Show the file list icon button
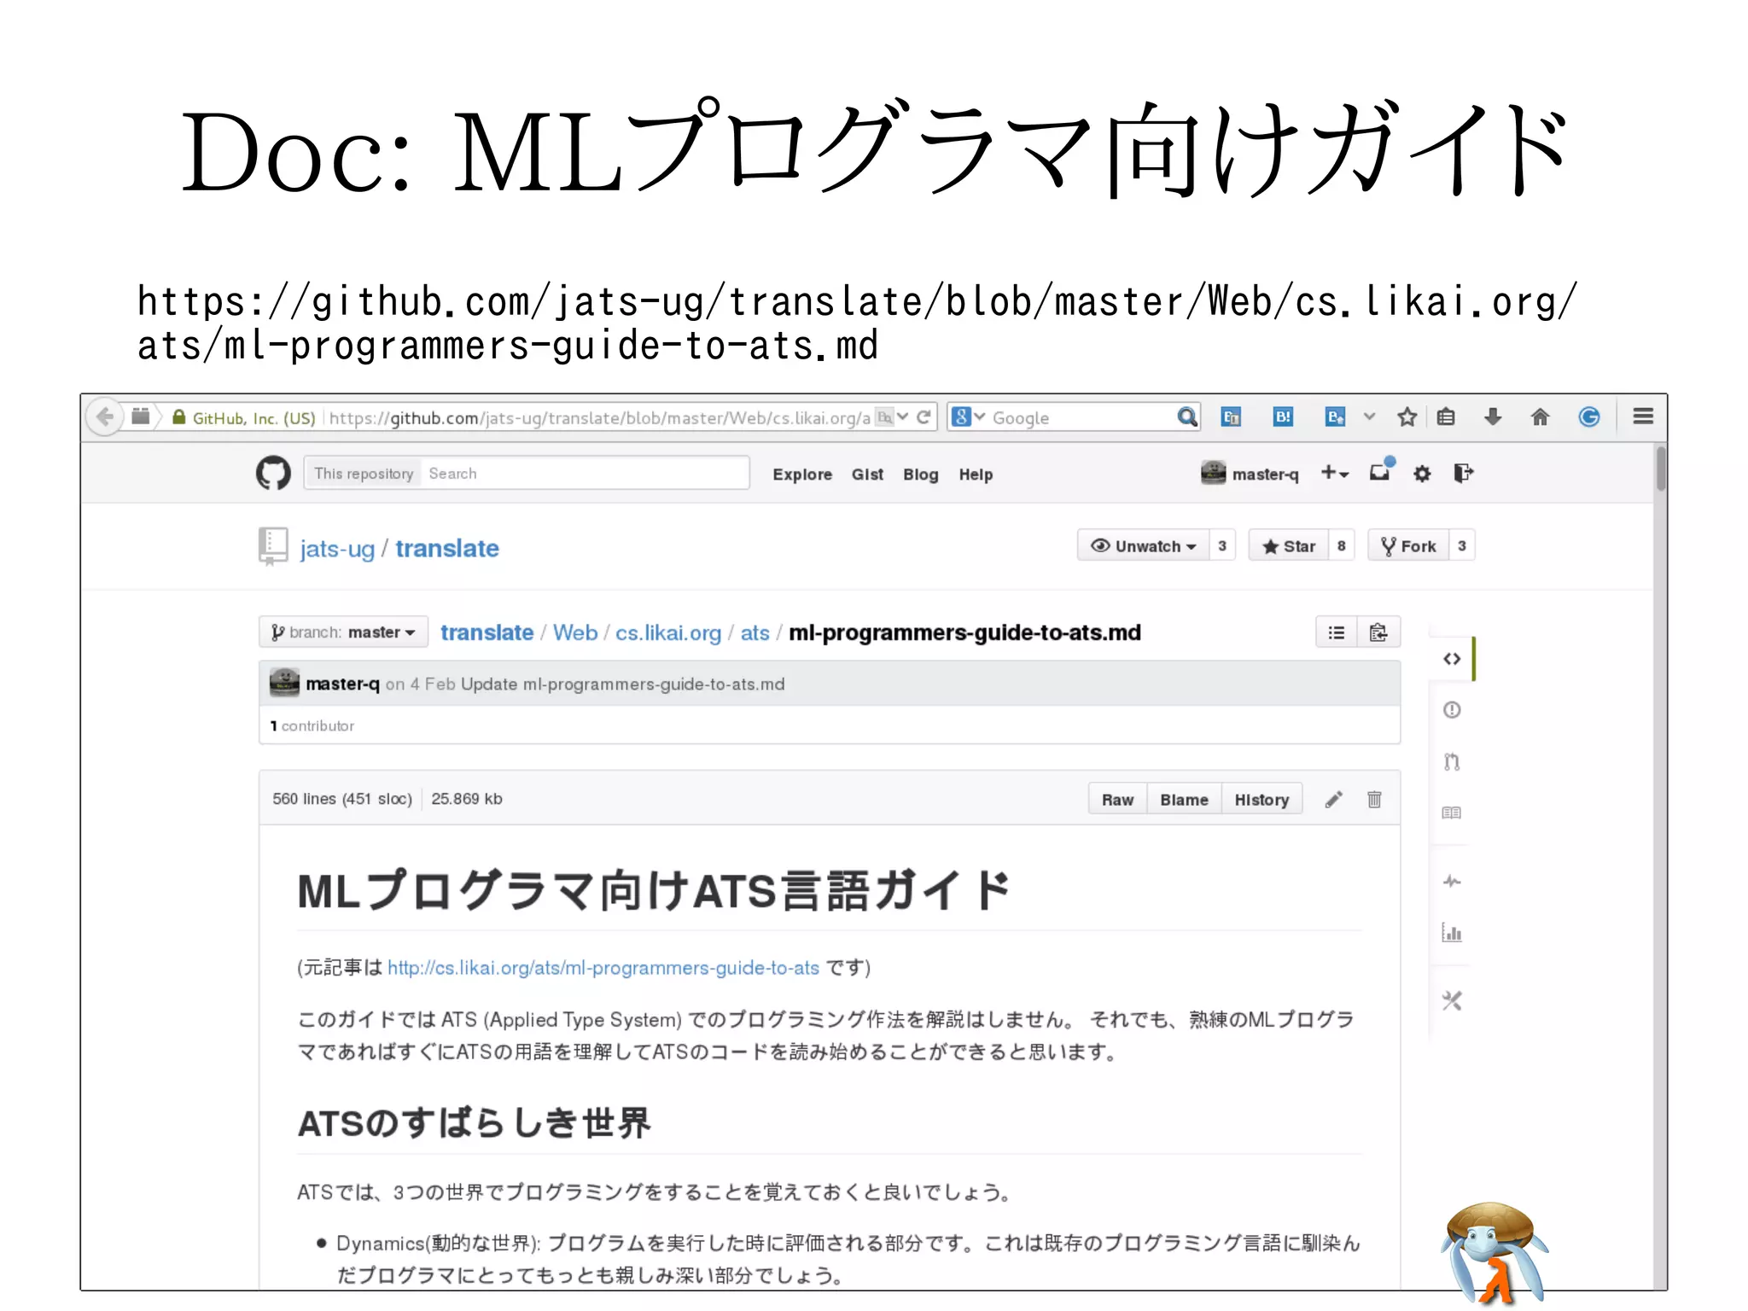 pos(1337,632)
